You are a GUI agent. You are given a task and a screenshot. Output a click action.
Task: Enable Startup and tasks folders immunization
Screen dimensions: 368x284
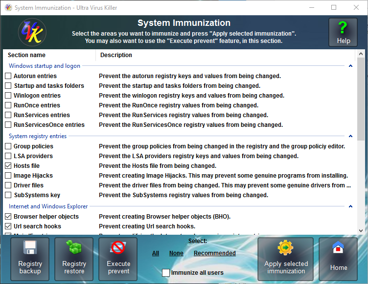coord(8,85)
